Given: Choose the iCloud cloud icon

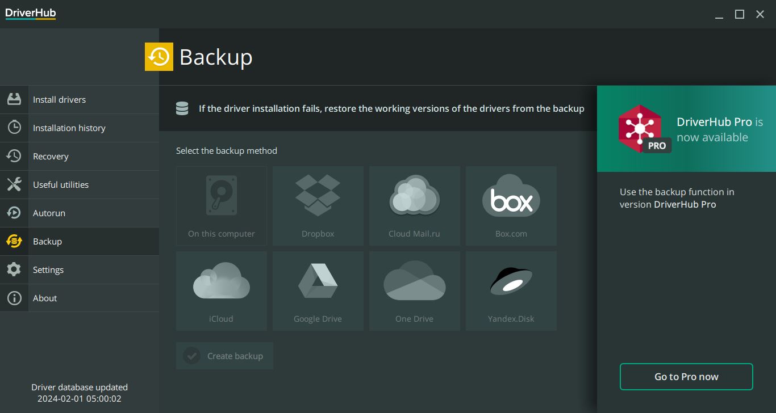Looking at the screenshot, I should pyautogui.click(x=222, y=280).
